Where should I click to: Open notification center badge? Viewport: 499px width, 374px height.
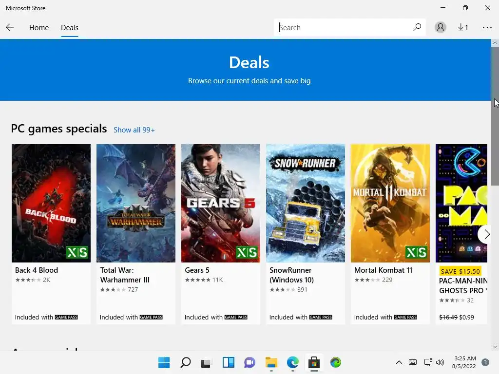(x=485, y=362)
